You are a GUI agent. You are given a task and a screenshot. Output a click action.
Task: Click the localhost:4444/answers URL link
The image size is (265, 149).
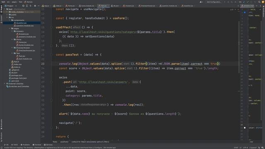click(103, 82)
